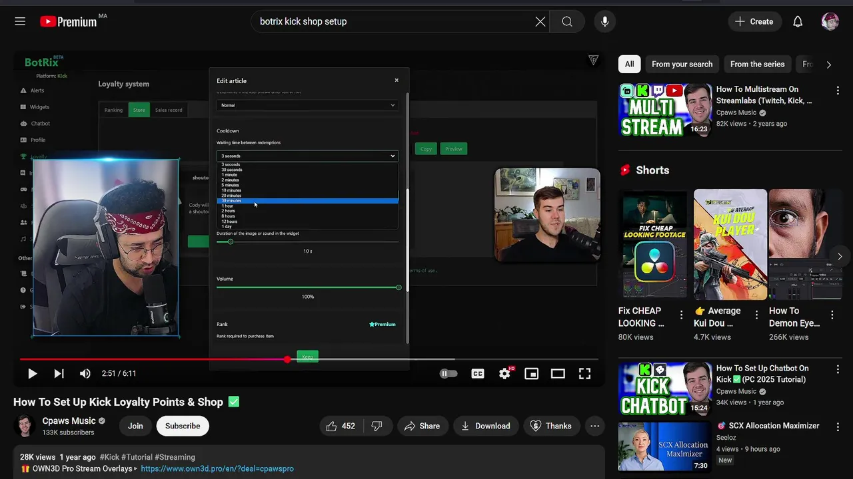Open options for Set Up Chatbot video
The image size is (853, 479).
[838, 369]
